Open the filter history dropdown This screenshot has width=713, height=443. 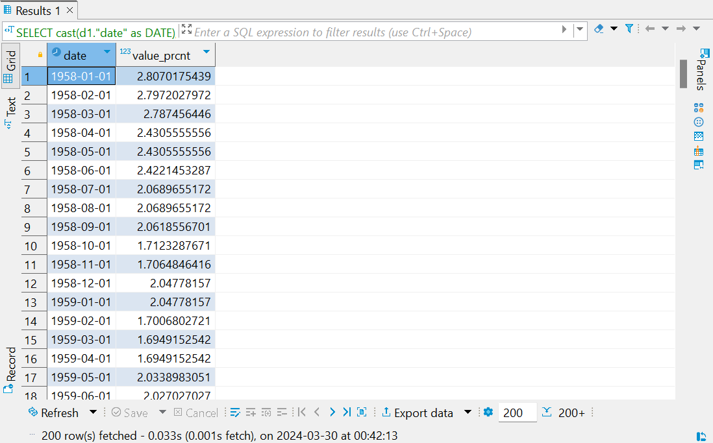coord(580,30)
